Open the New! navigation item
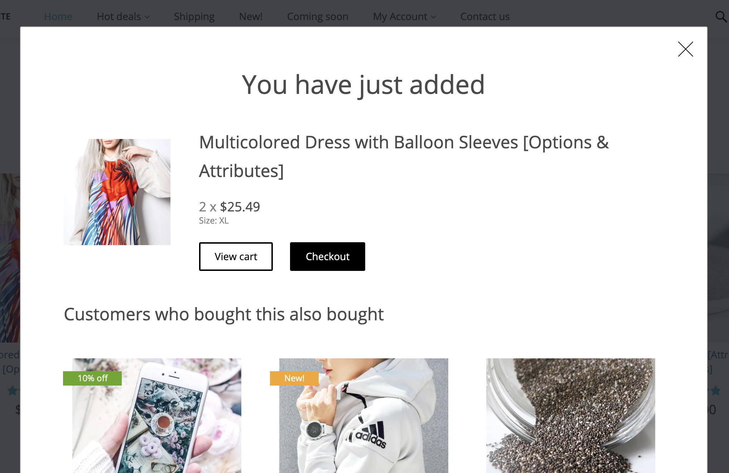729x473 pixels. (x=250, y=16)
